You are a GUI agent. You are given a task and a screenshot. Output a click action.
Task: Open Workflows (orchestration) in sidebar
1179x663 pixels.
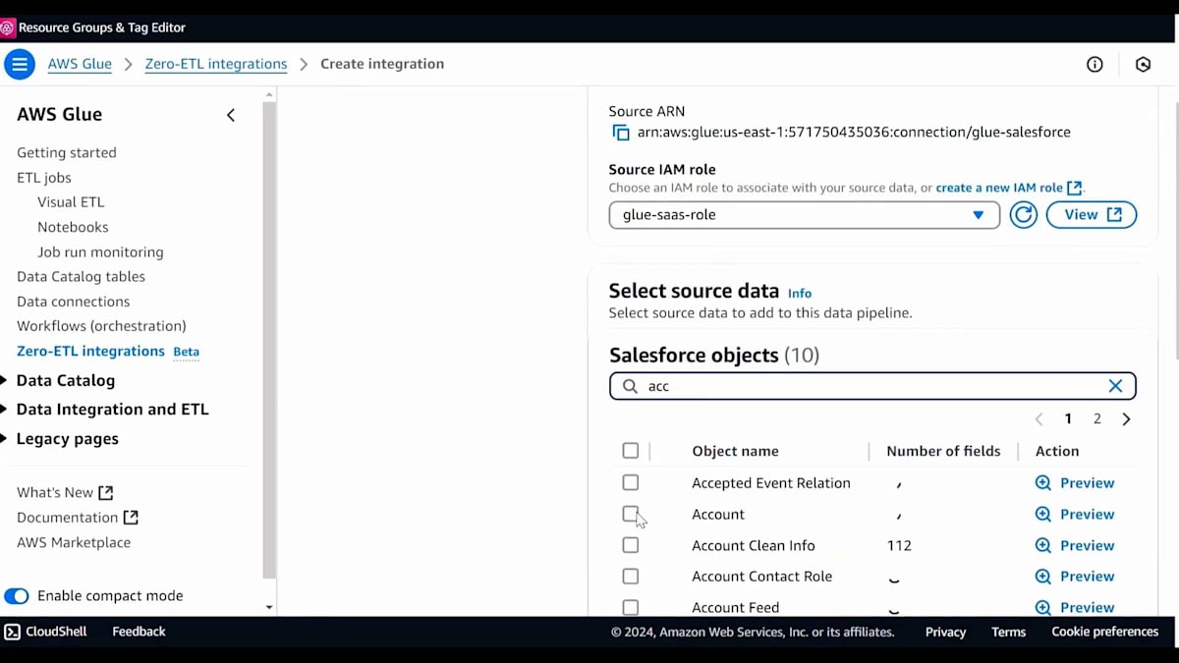(101, 326)
